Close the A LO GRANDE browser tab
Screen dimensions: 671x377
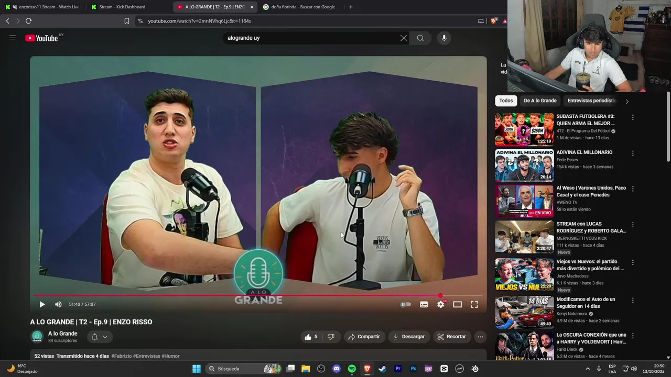[252, 7]
